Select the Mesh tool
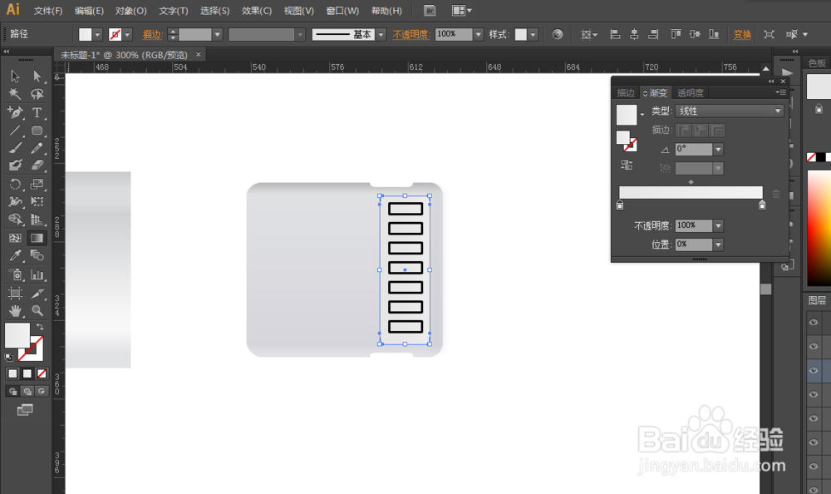Image resolution: width=831 pixels, height=494 pixels. 15,238
